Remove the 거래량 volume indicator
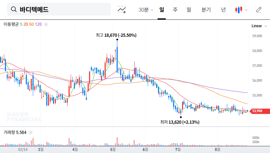This screenshot has height=153, width=270. pyautogui.click(x=31, y=133)
